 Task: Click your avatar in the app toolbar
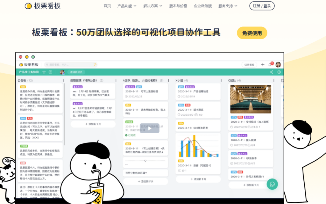coord(278,65)
